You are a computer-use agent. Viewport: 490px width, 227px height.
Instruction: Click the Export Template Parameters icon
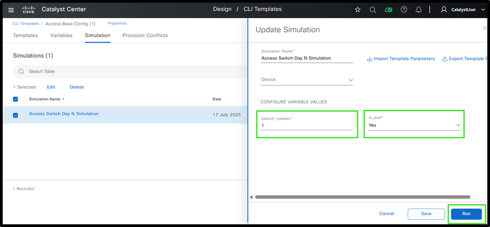(444, 59)
